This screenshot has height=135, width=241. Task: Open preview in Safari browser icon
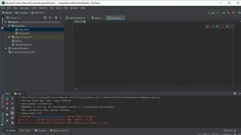pos(217,27)
